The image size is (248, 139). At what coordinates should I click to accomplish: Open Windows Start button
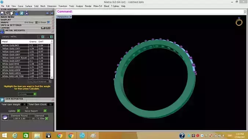coord(4,136)
